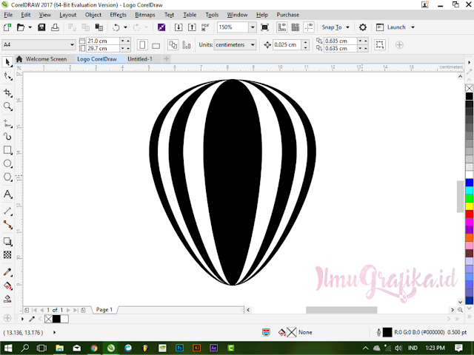
Task: Open the Object menu
Action: [x=93, y=15]
